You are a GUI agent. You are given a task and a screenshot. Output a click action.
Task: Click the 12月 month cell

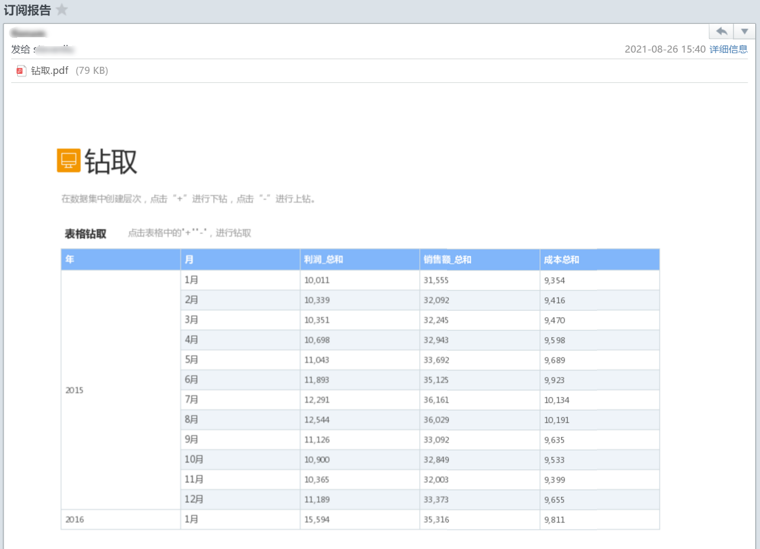tap(194, 499)
